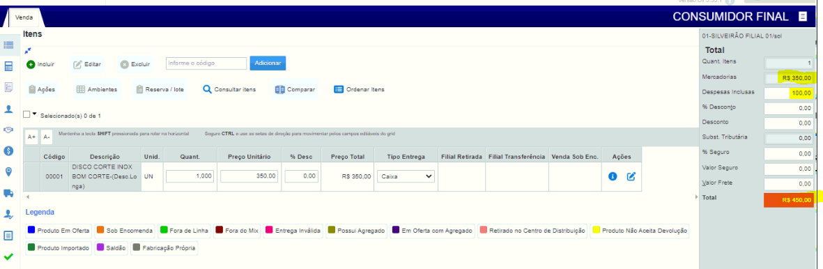Open the items list sidebar icon

click(x=8, y=46)
